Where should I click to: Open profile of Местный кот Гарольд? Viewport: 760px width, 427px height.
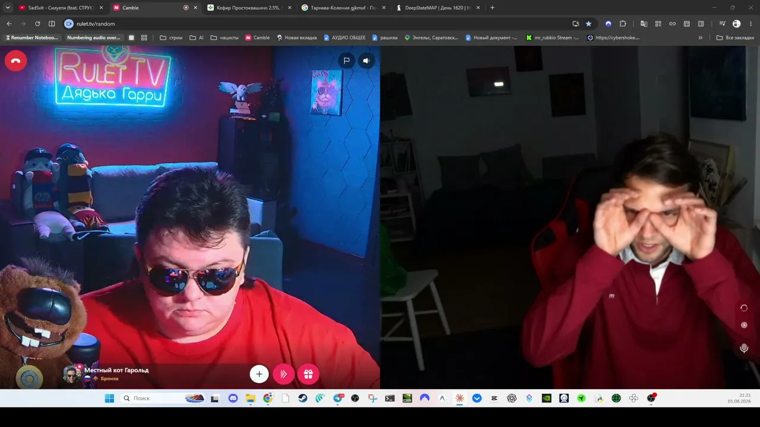coord(116,370)
